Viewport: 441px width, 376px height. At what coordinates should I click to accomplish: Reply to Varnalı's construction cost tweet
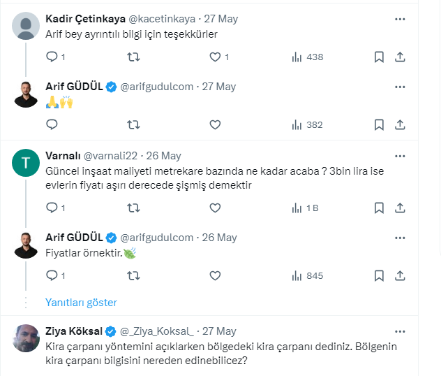[52, 208]
